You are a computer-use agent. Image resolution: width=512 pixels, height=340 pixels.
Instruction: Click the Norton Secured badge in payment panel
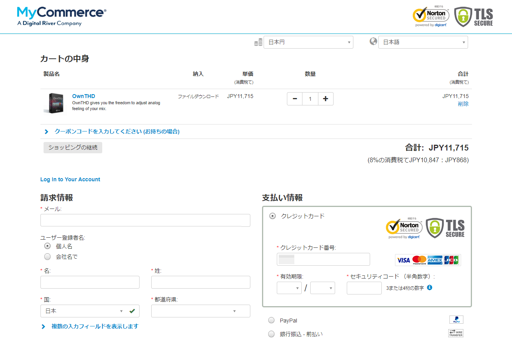[x=404, y=228]
